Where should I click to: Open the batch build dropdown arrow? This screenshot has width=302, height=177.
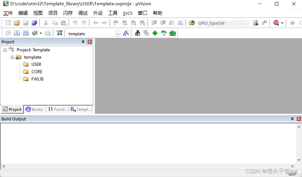coord(41,33)
